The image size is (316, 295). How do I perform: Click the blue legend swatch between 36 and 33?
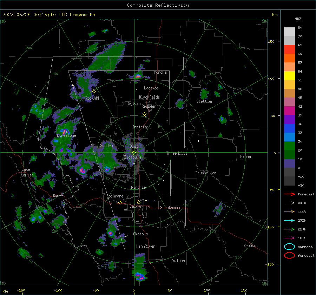point(289,128)
